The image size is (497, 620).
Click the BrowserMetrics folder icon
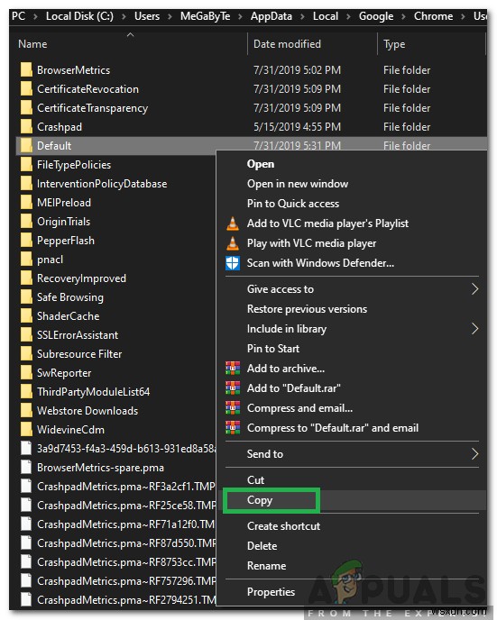(26, 69)
